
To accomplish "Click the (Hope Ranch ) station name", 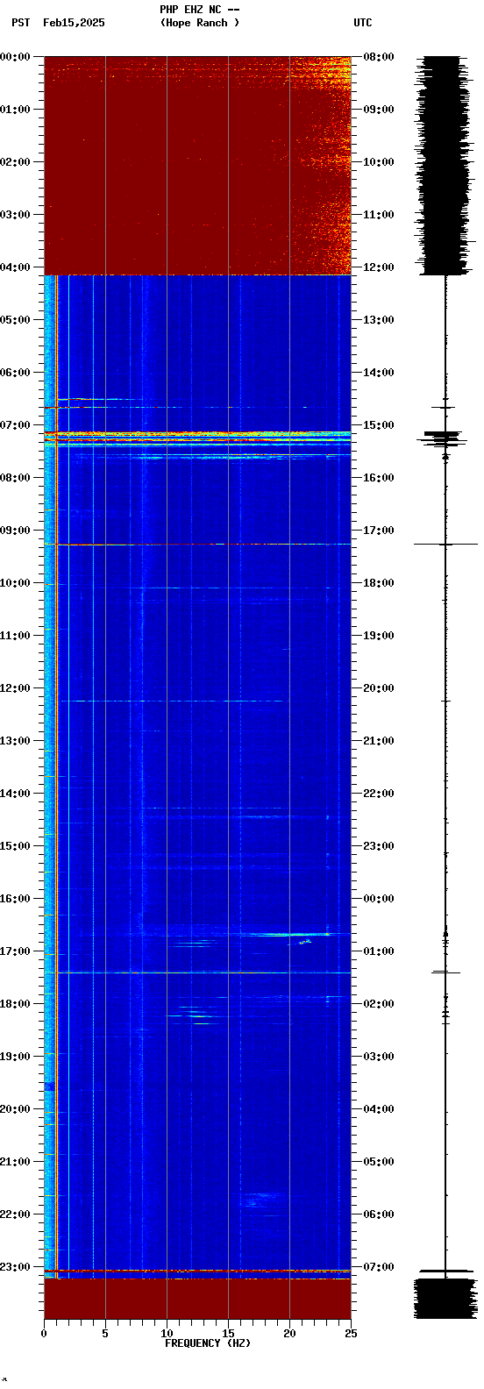I will 200,23.
